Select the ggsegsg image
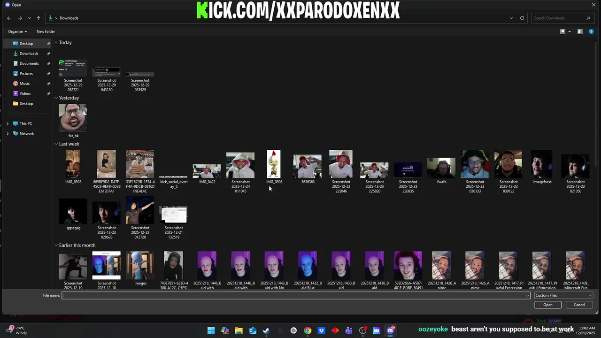601x338 pixels. point(73,214)
